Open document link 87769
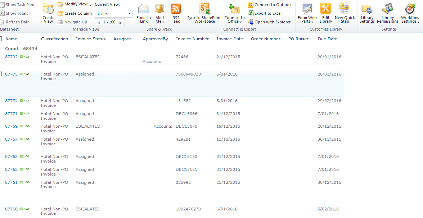This screenshot has height=218, width=423. click(x=11, y=126)
